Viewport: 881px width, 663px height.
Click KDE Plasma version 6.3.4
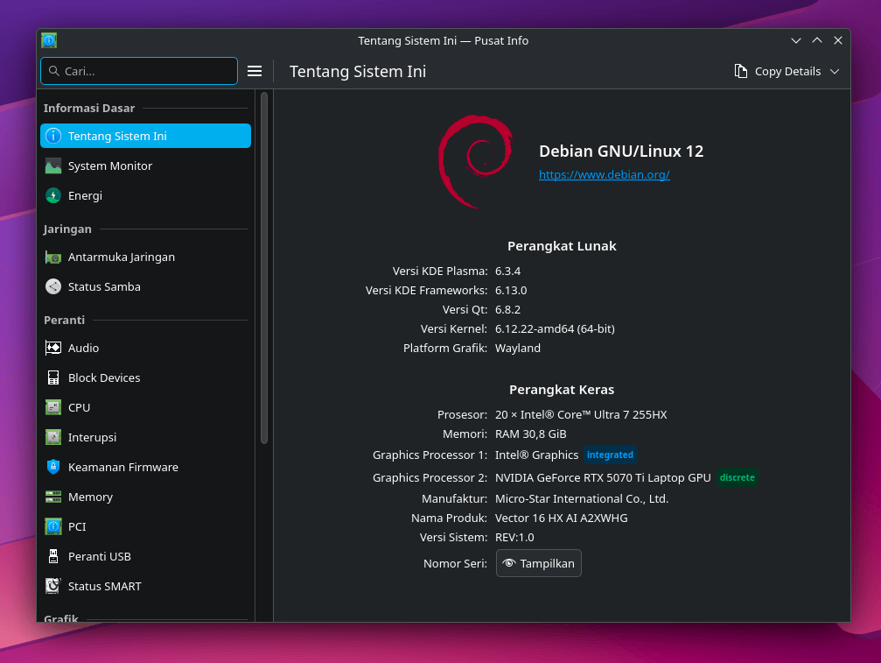508,271
